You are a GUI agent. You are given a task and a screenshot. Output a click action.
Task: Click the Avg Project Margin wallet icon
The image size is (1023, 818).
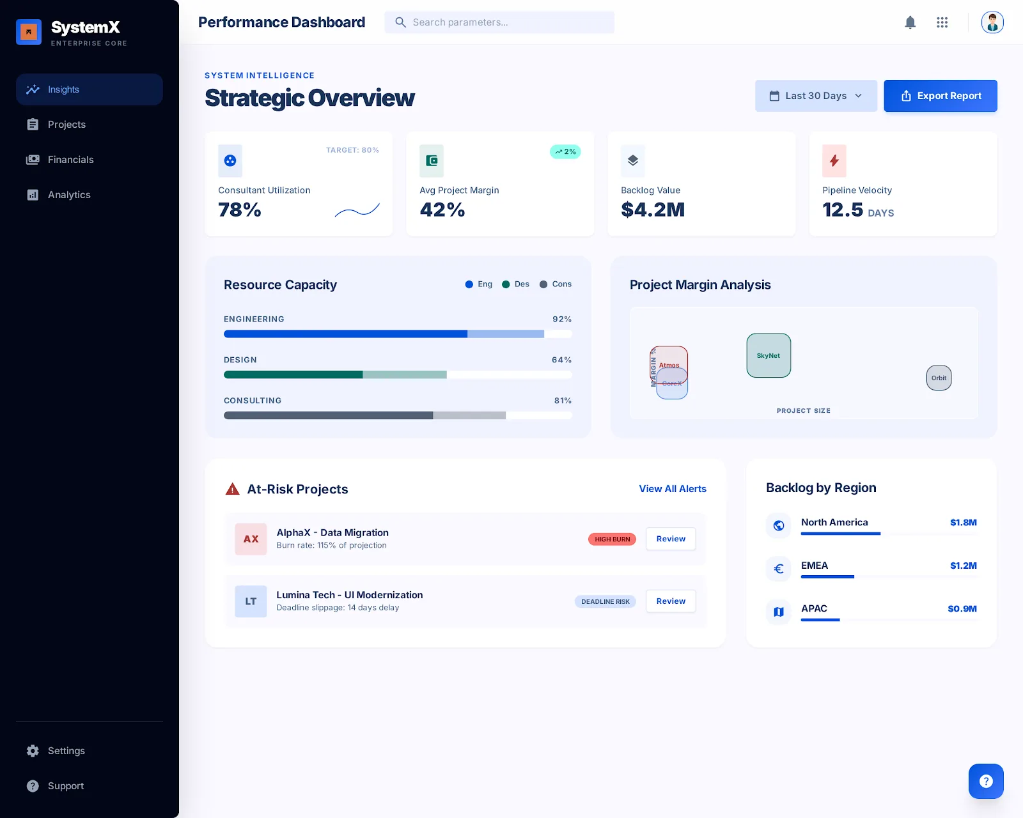click(x=432, y=161)
